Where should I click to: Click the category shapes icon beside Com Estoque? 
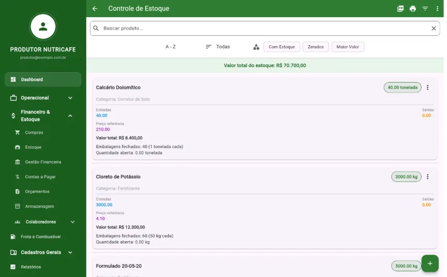pos(256,47)
